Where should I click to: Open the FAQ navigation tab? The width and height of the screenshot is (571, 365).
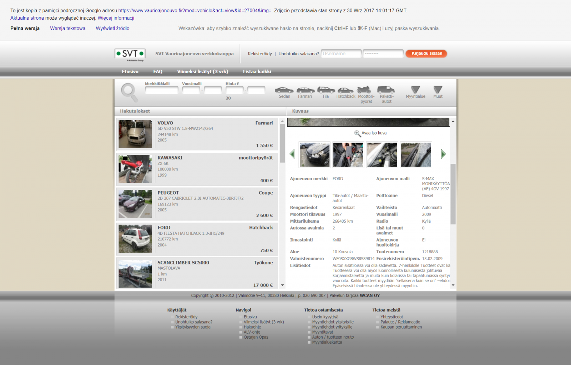pyautogui.click(x=158, y=72)
